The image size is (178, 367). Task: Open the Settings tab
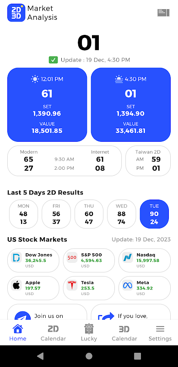160,333
